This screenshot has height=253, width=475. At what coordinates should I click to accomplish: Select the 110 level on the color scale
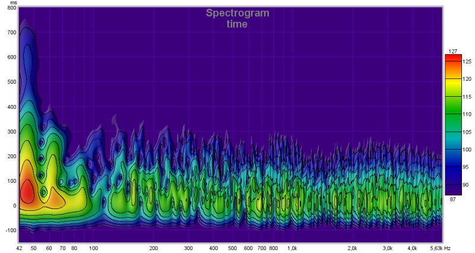click(x=467, y=114)
